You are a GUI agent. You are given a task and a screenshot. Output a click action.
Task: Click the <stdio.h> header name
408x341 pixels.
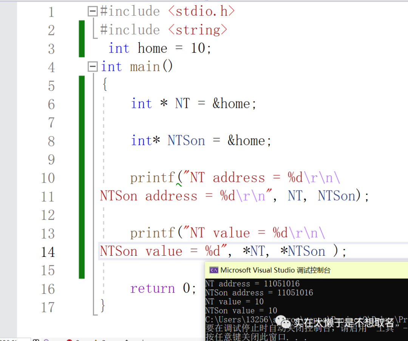202,11
